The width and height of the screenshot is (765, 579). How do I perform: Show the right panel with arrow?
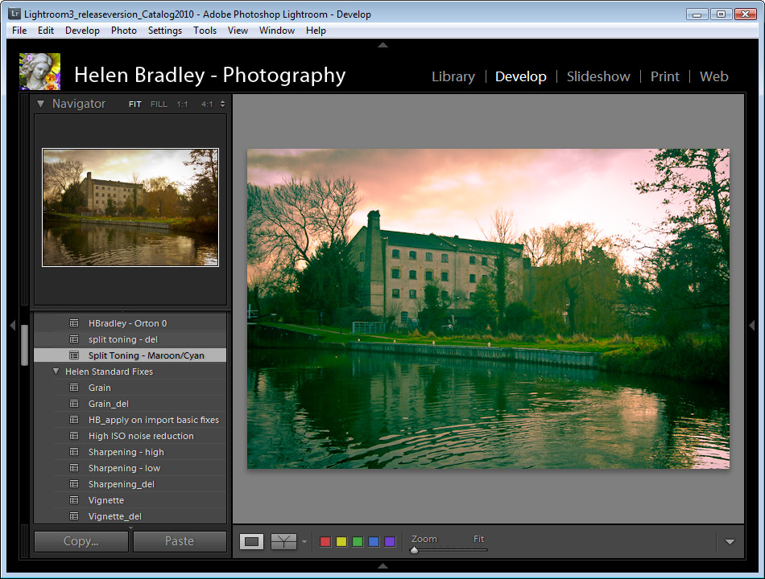click(752, 325)
